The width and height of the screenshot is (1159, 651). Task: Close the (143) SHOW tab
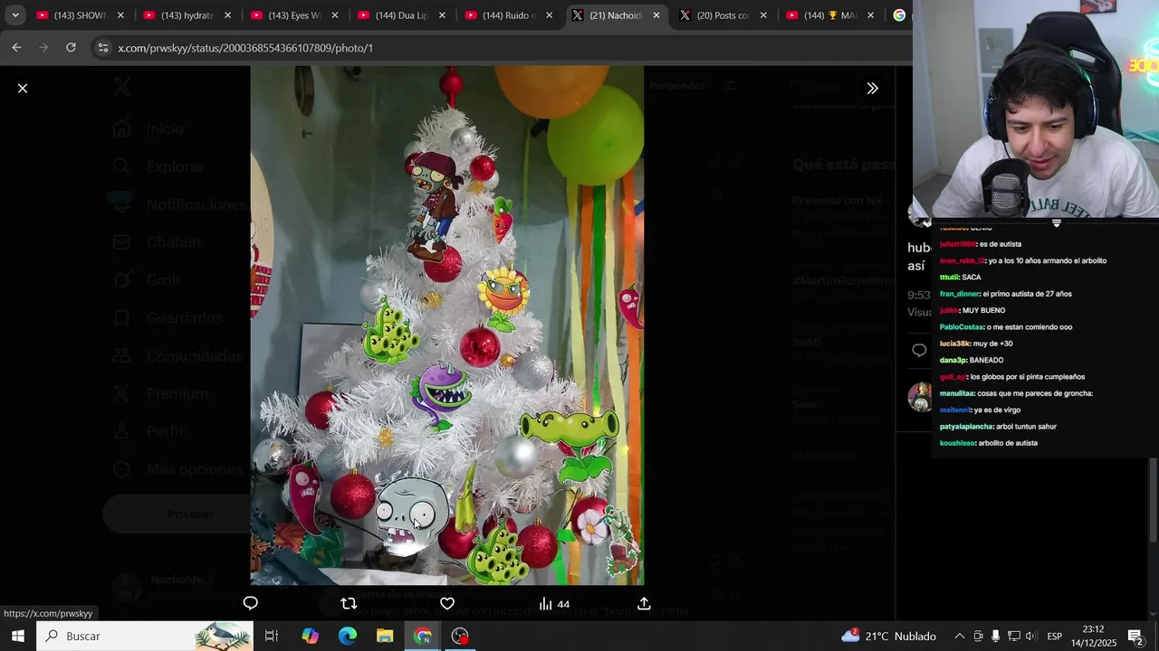coord(120,15)
